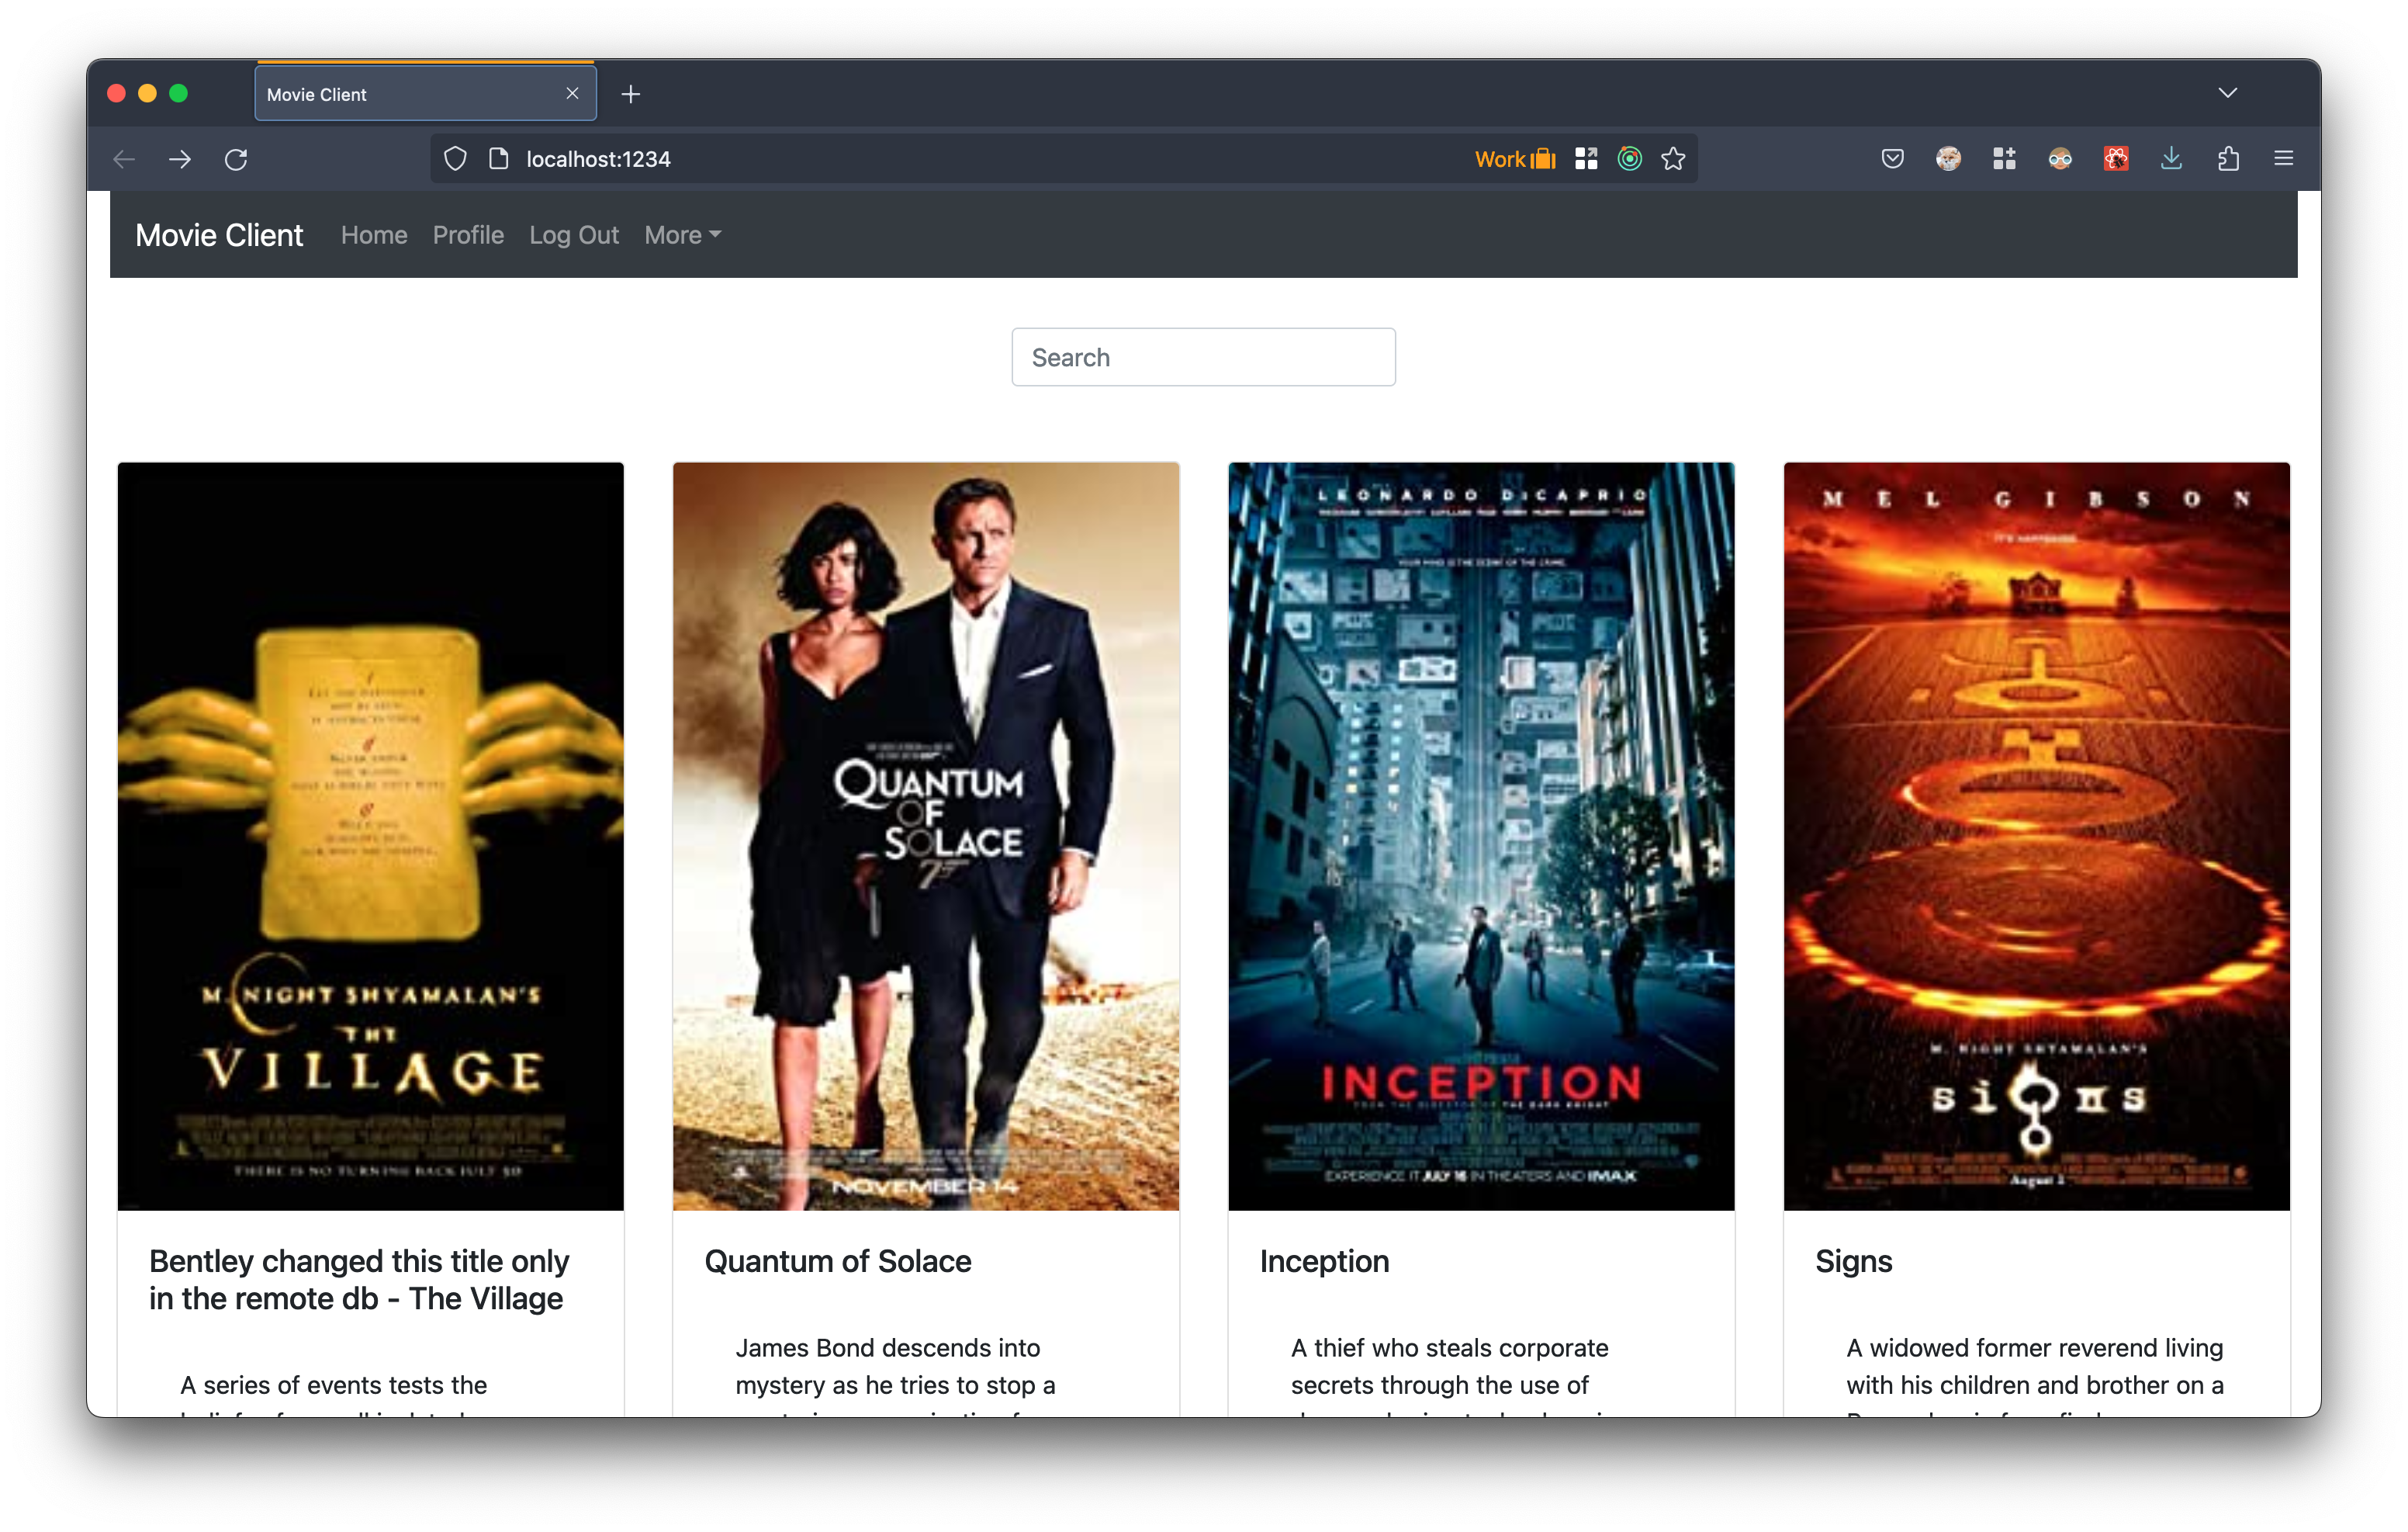Viewport: 2408px width, 1532px height.
Task: Save page with the Pocket icon
Action: 1892,158
